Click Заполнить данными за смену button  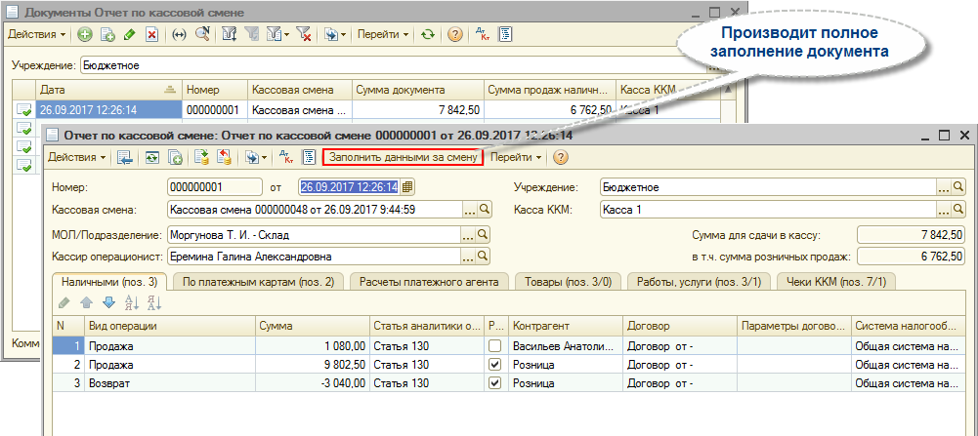click(x=403, y=156)
